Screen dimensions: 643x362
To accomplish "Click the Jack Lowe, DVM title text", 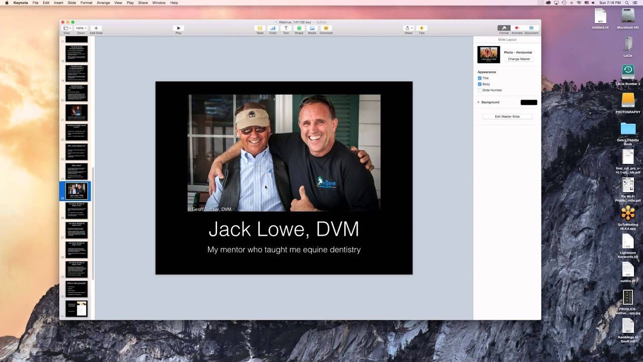I will click(284, 229).
